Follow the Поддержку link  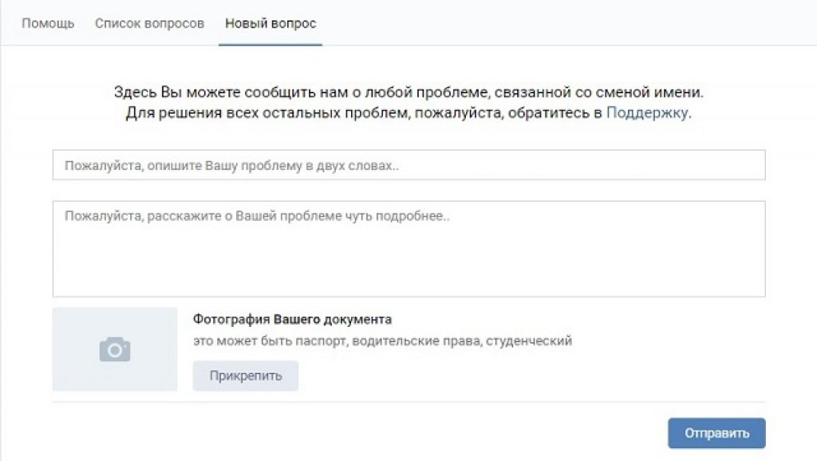click(x=647, y=113)
